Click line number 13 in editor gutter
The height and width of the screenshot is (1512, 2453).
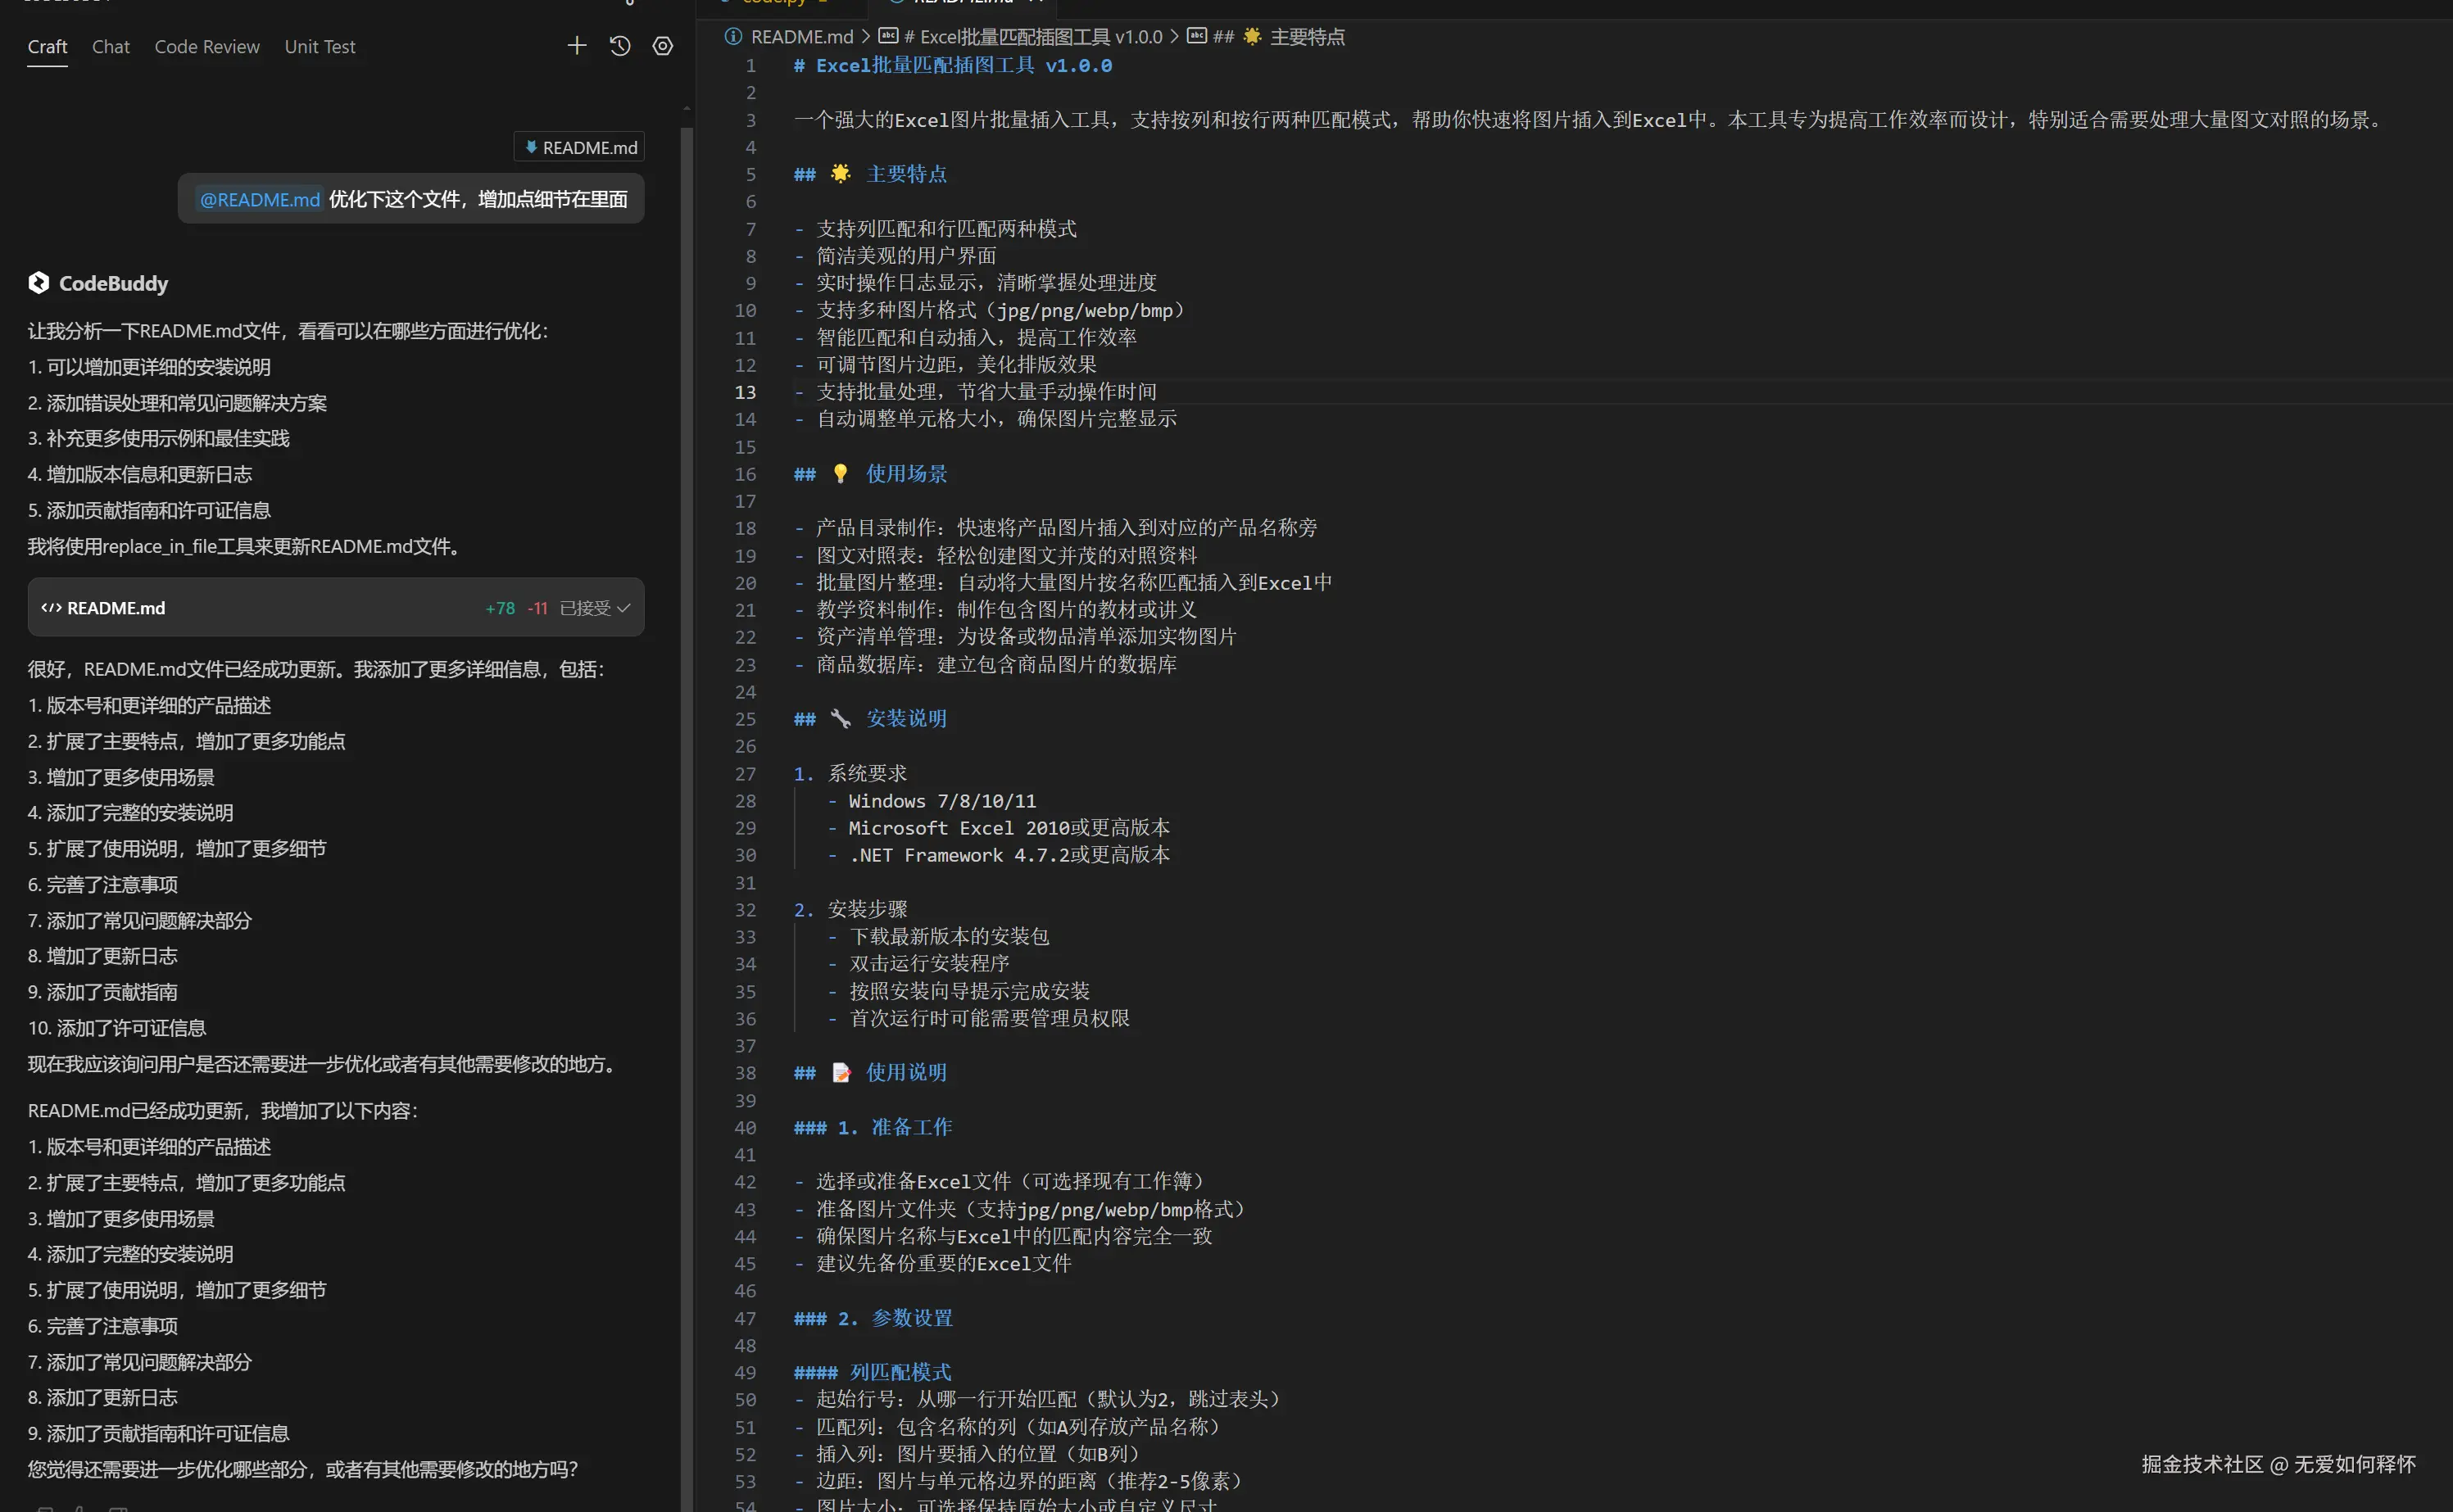[x=745, y=392]
